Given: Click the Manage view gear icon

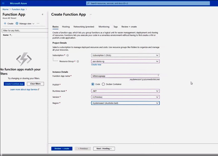Looking at the screenshot, I should pyautogui.click(x=17, y=23).
